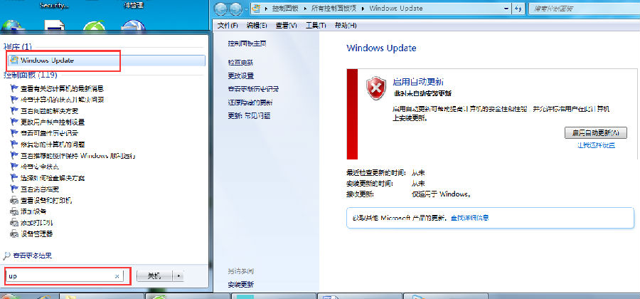
Task: Click the 程序 (1) results group header
Action: point(18,46)
